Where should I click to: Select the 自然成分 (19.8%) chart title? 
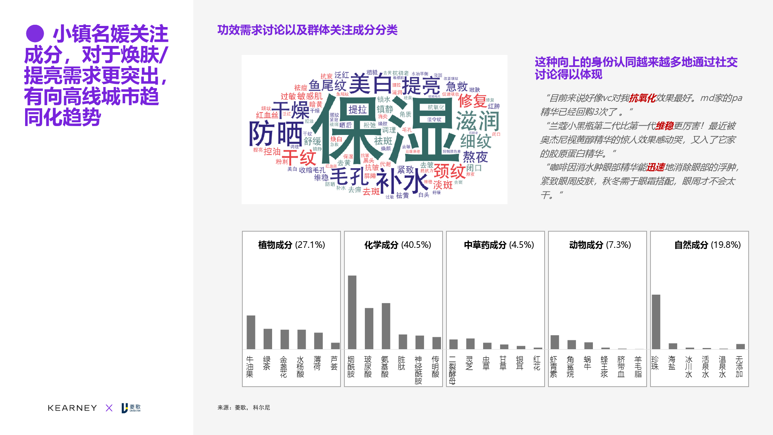707,245
